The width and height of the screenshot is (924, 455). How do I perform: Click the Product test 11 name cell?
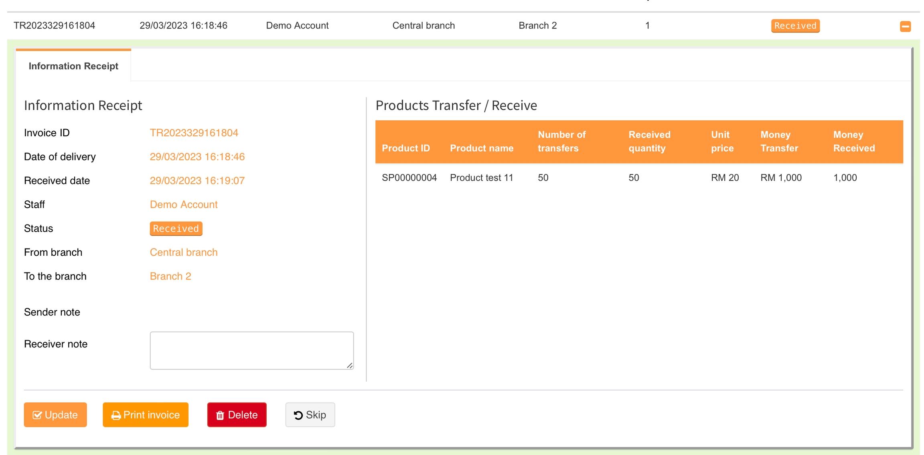[481, 178]
